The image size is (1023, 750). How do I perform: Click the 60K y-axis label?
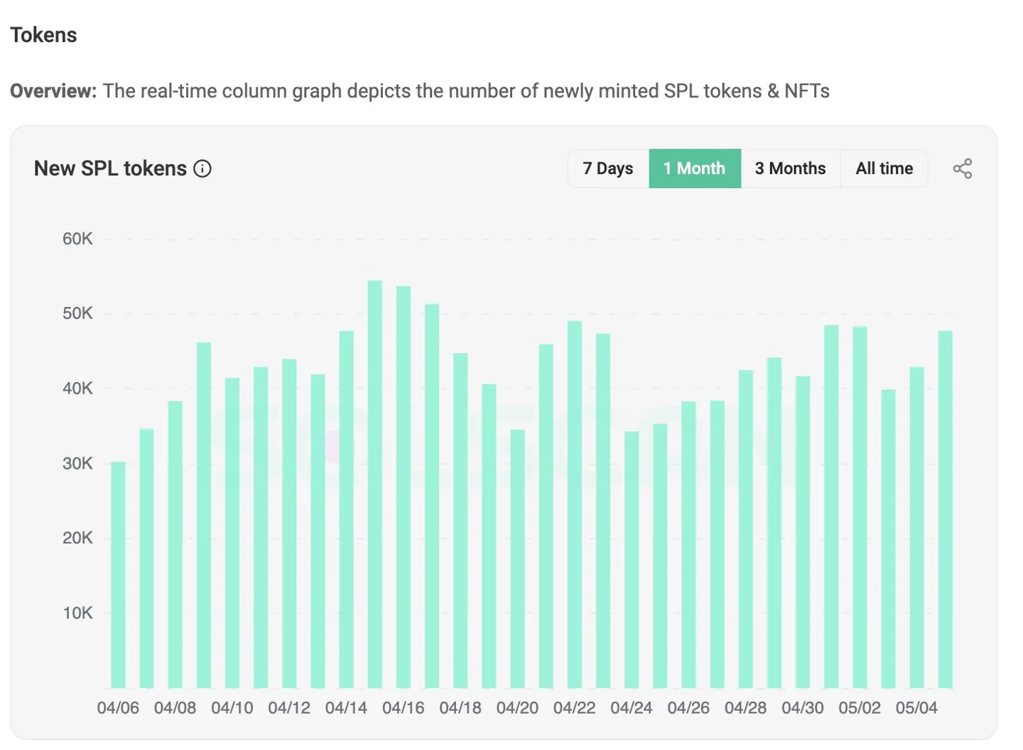pos(77,239)
